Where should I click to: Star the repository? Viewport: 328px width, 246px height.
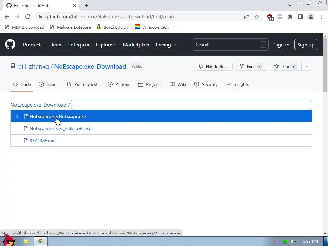[x=286, y=66]
